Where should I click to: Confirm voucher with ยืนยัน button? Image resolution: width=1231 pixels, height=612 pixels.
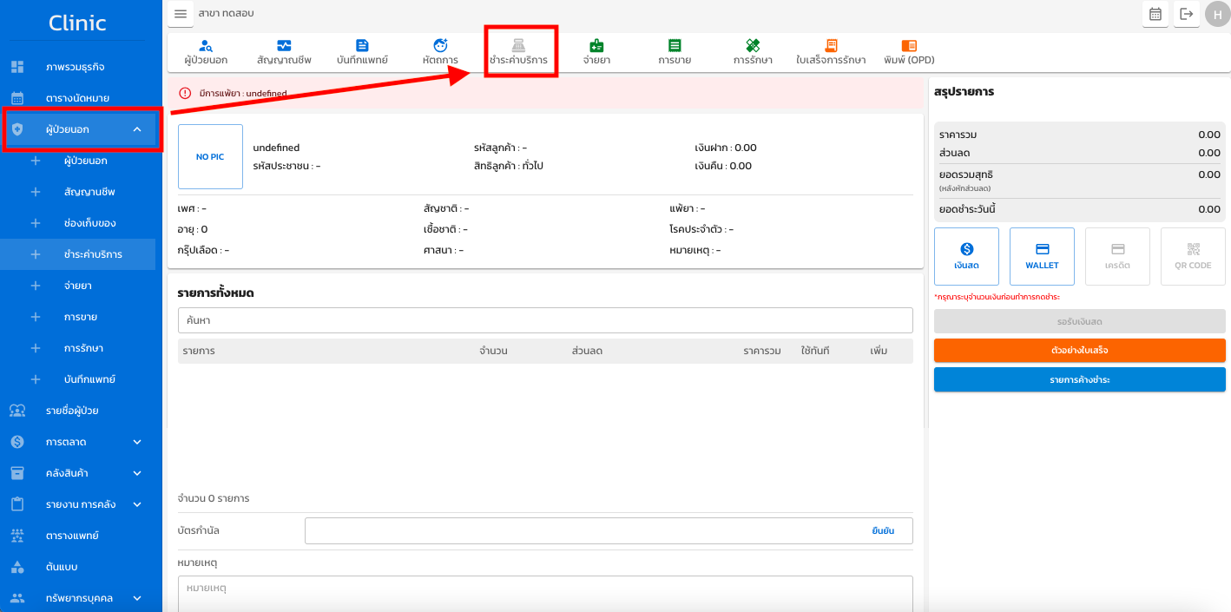coord(883,530)
